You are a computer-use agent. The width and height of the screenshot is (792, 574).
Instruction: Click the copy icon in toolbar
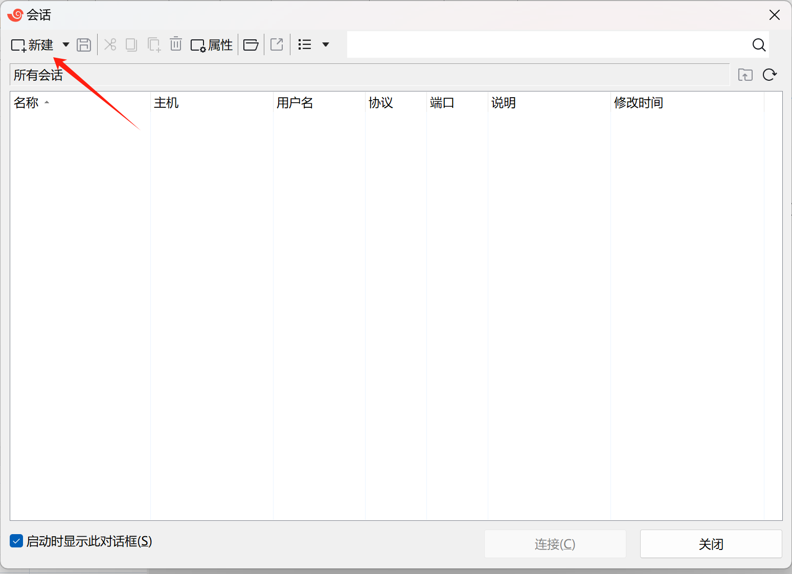(x=131, y=45)
